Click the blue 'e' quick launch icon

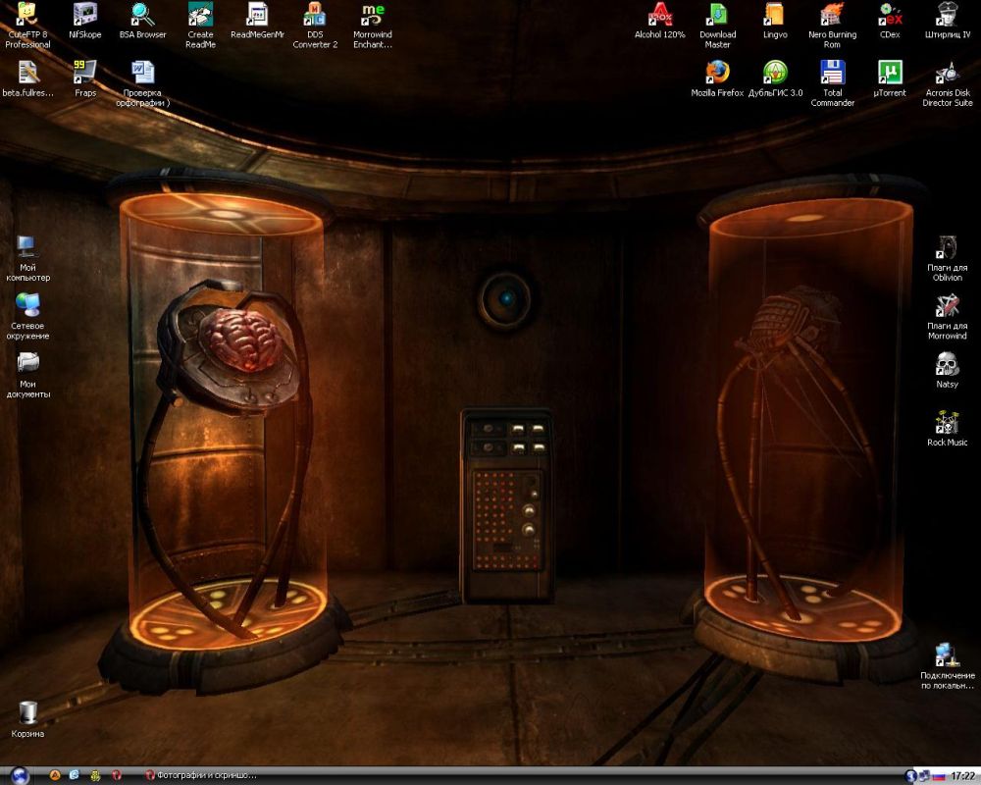[x=75, y=775]
